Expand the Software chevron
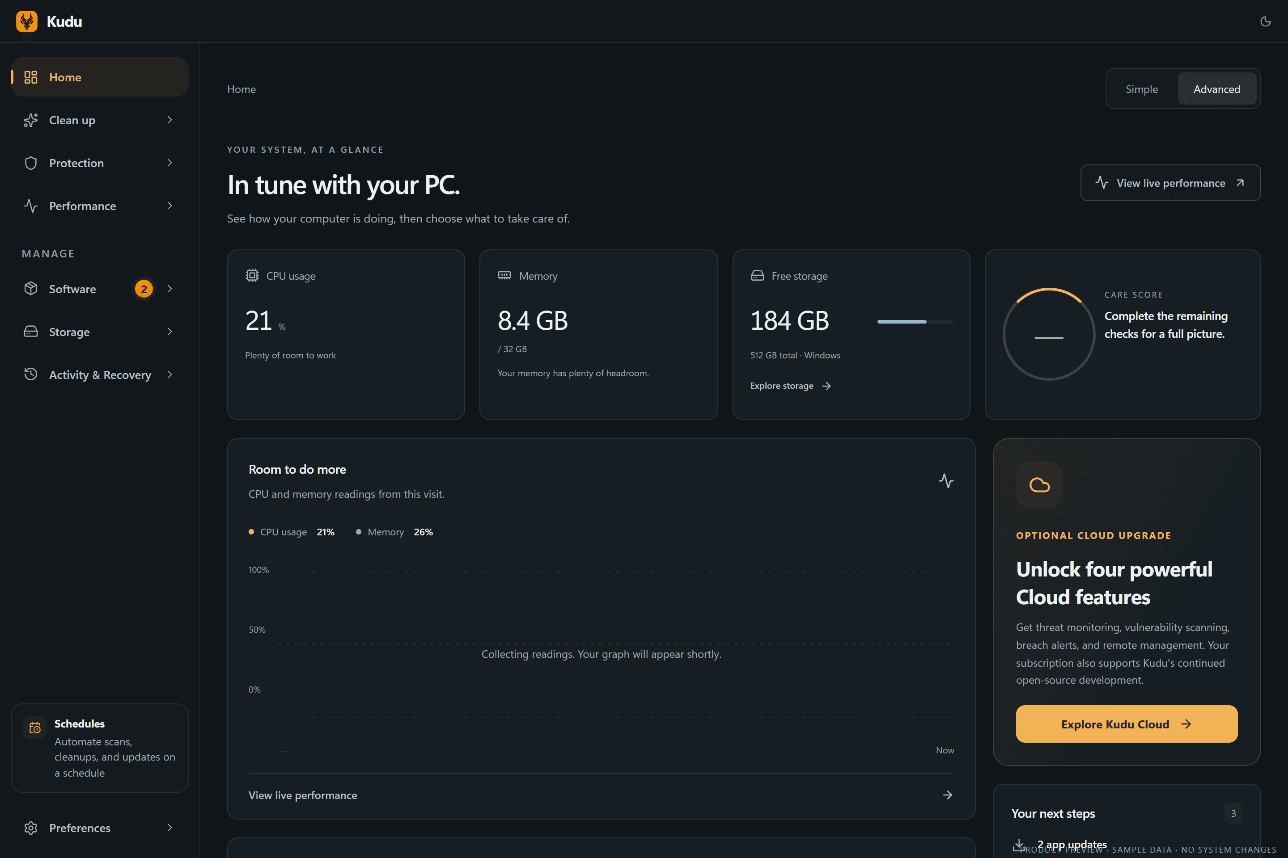1288x858 pixels. pos(170,288)
